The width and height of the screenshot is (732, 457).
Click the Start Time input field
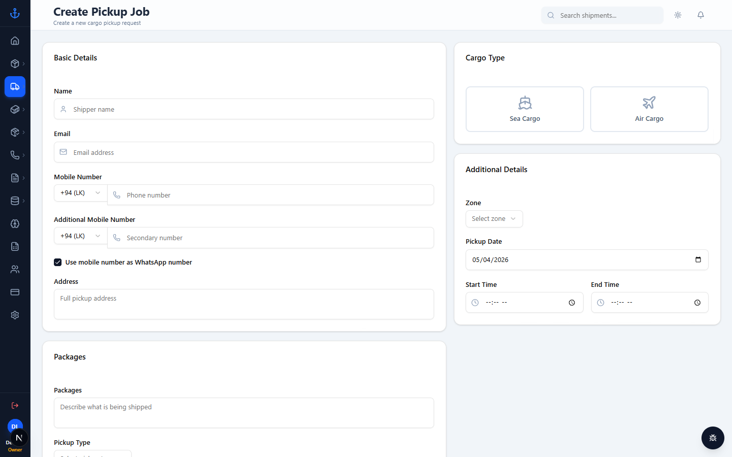(525, 303)
